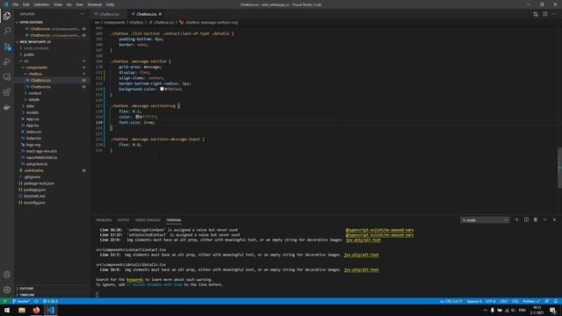
Task: Click the Spaces: 4 indentation setting
Action: [474, 301]
